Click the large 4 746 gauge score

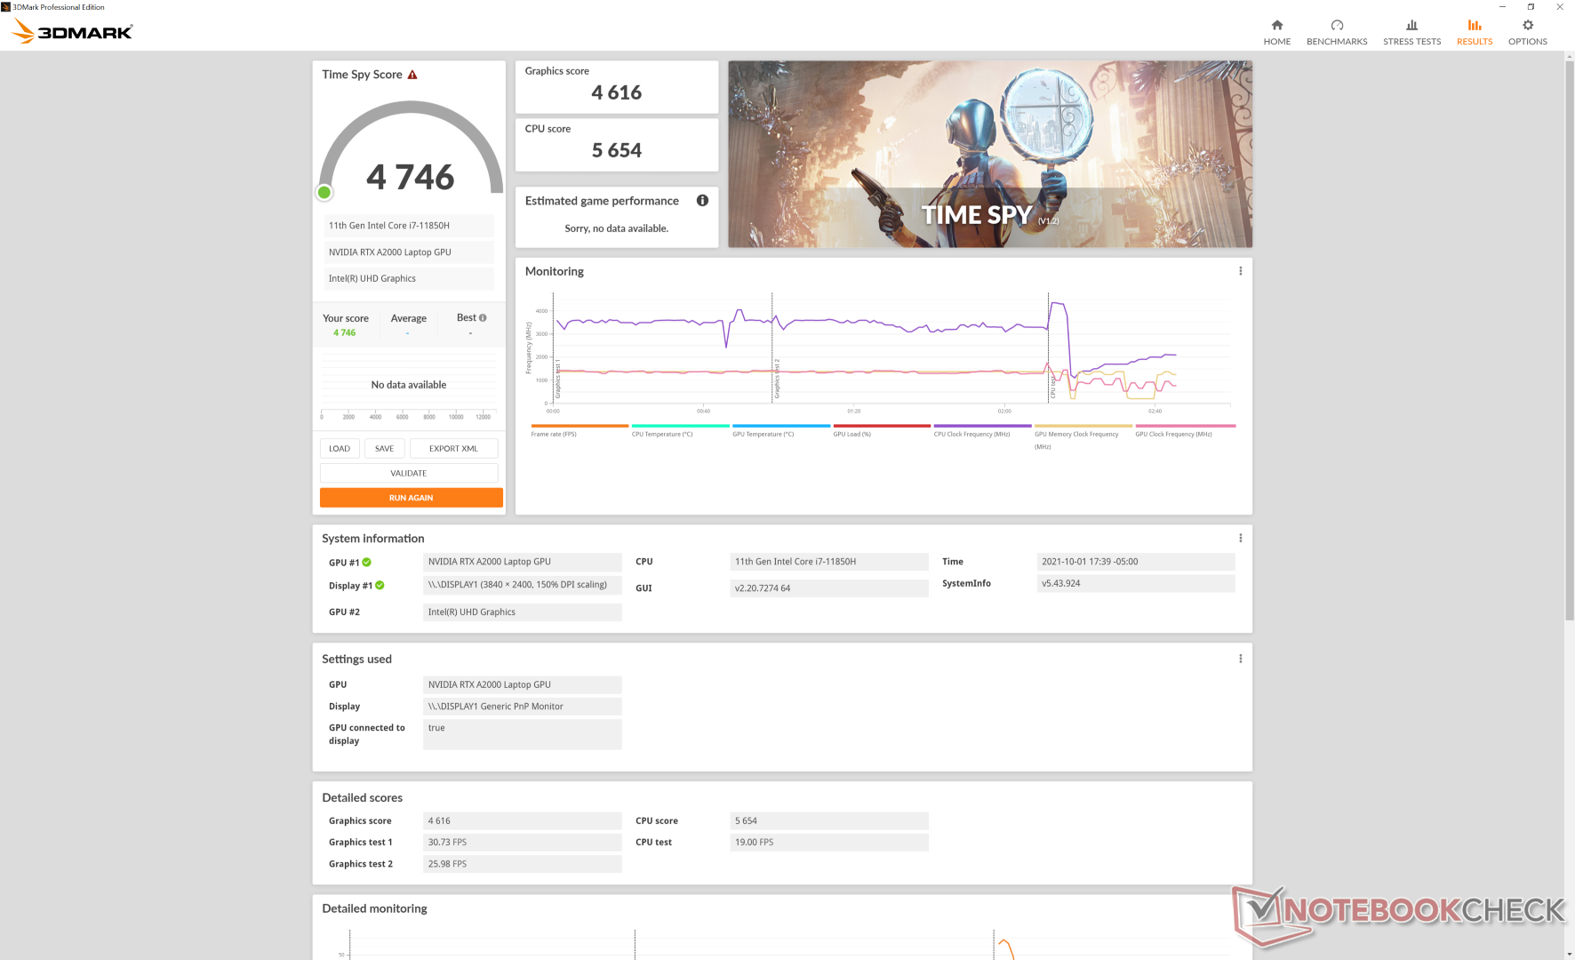click(x=411, y=177)
